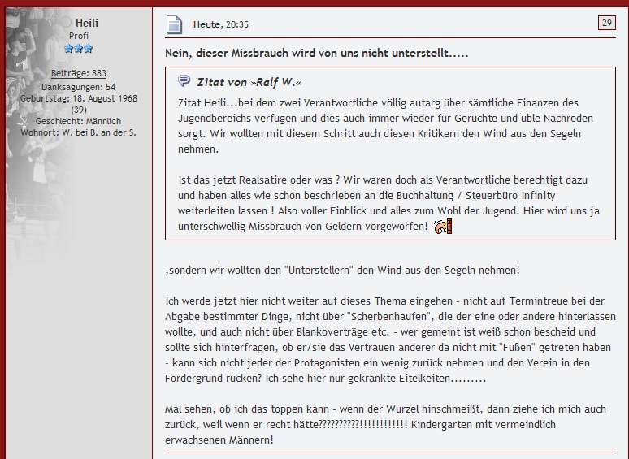Click the "Heute, 20:35" post timestamp
Screen dimensions: 629x459
221,24
